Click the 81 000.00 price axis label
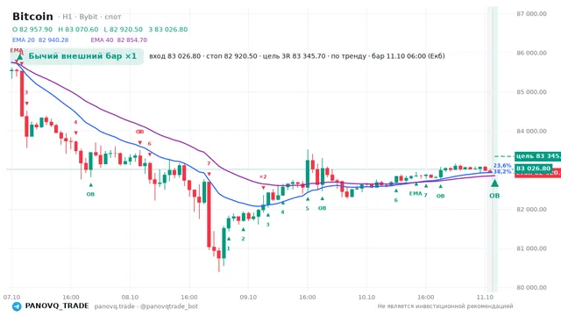Screen dimensions: 561x316 (531, 248)
